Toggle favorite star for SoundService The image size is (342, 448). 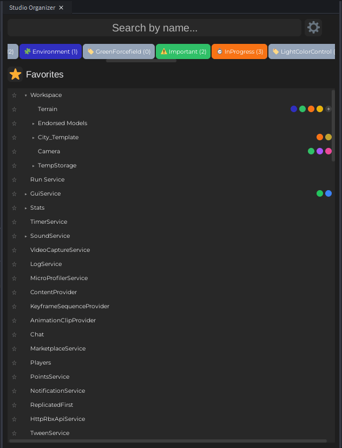click(x=15, y=236)
